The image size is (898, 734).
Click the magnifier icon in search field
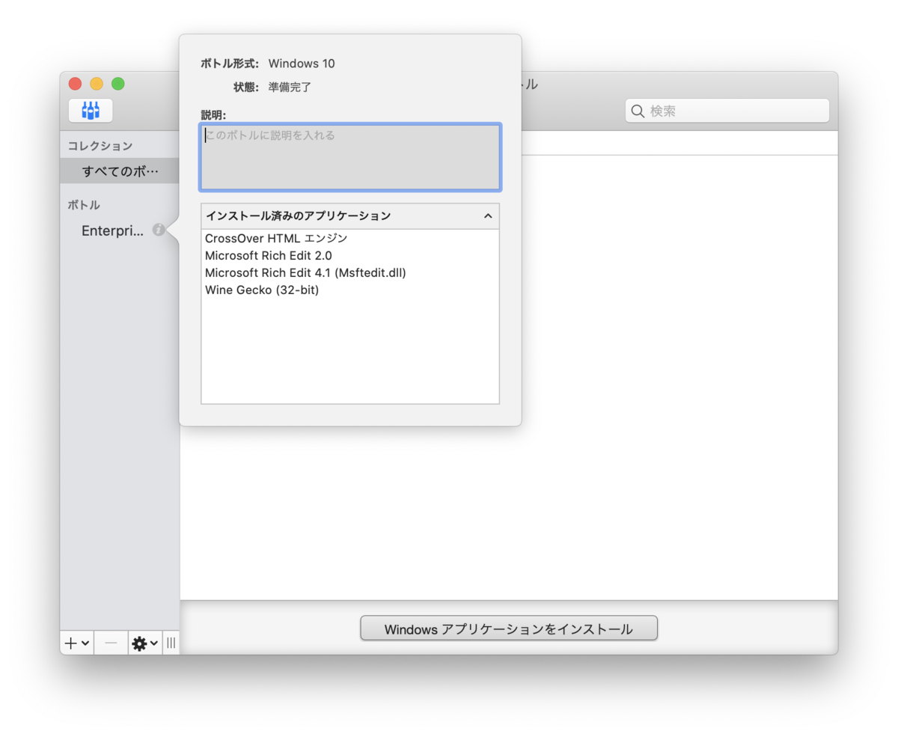tap(638, 111)
